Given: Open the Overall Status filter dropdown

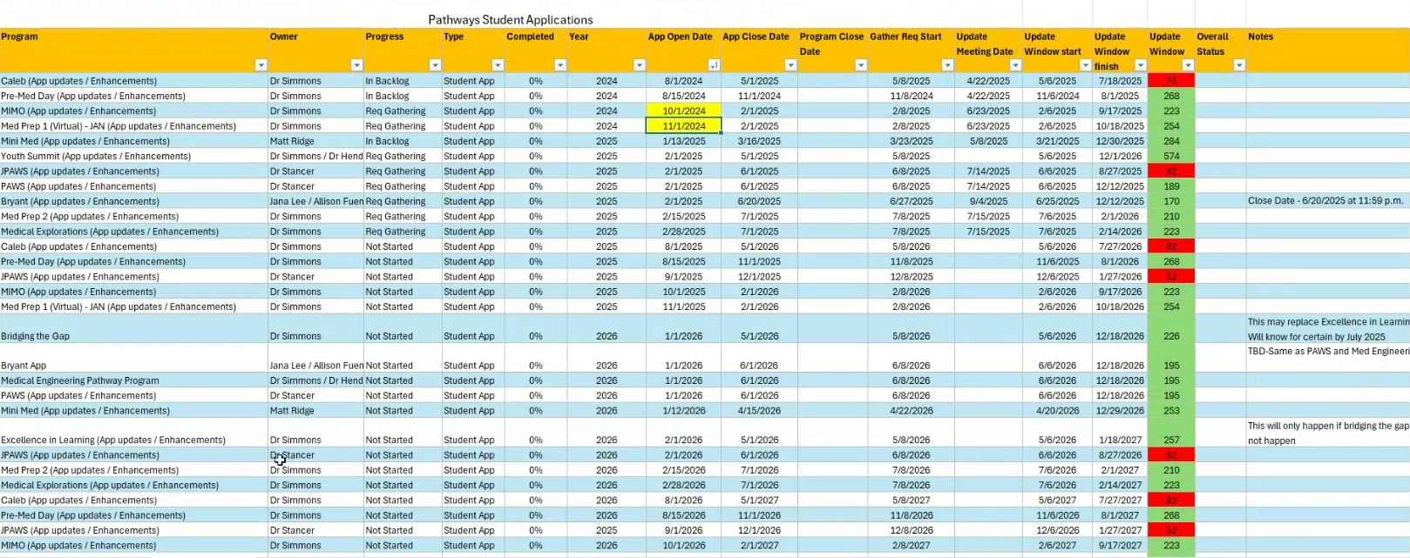Looking at the screenshot, I should click(1239, 65).
